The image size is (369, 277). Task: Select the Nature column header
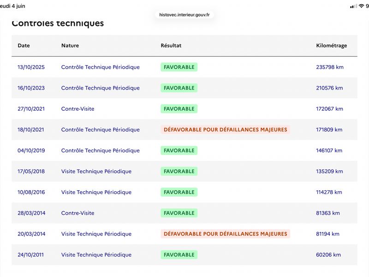(x=70, y=45)
